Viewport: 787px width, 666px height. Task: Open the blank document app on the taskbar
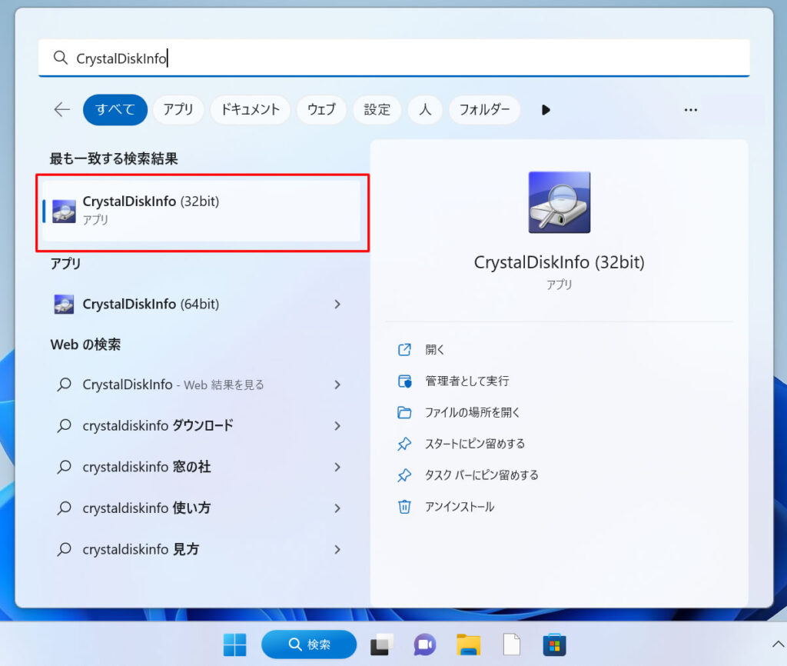point(511,644)
